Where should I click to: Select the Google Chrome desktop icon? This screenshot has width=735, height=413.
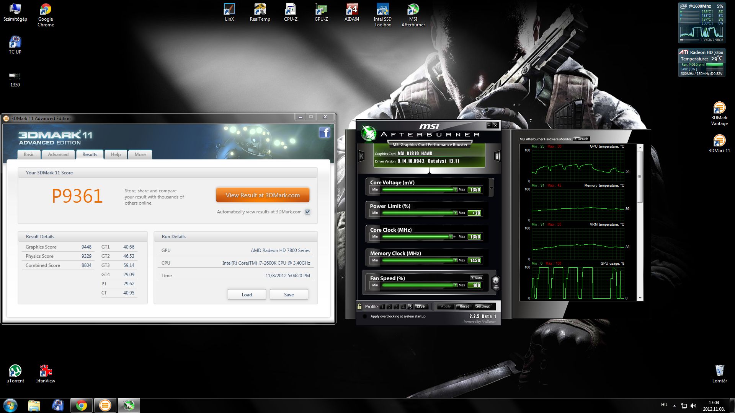(46, 15)
